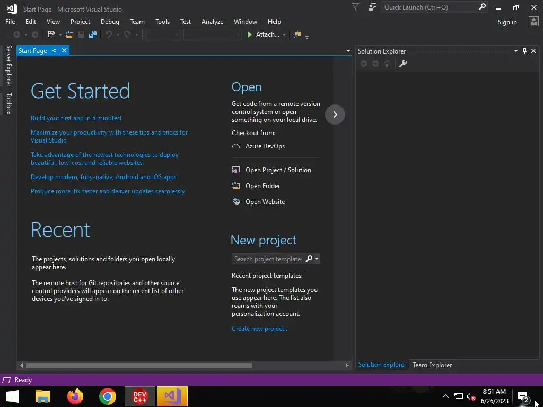Click the Open Folder icon
Viewport: 543px width, 407px height.
click(236, 186)
